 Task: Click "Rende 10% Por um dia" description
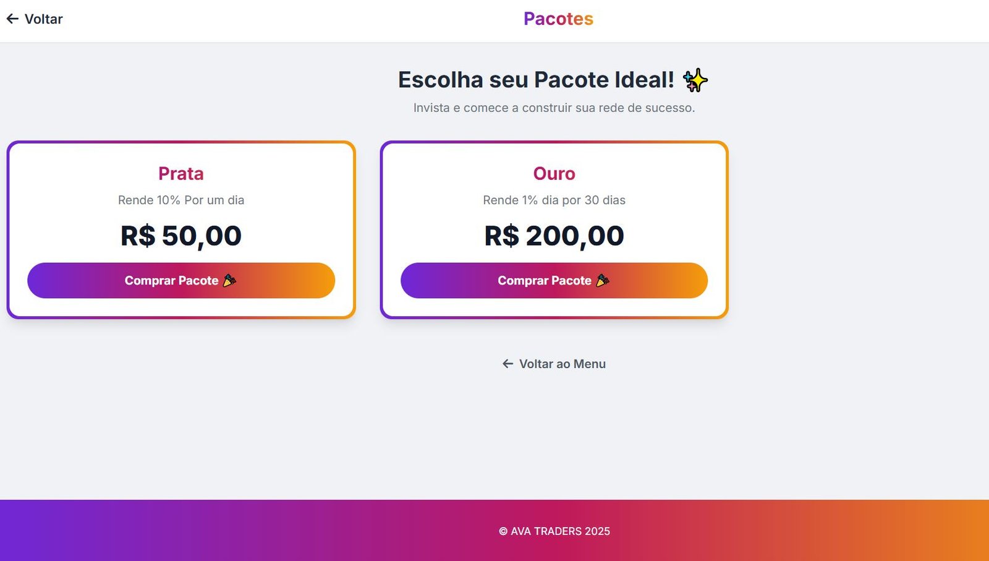pos(181,200)
